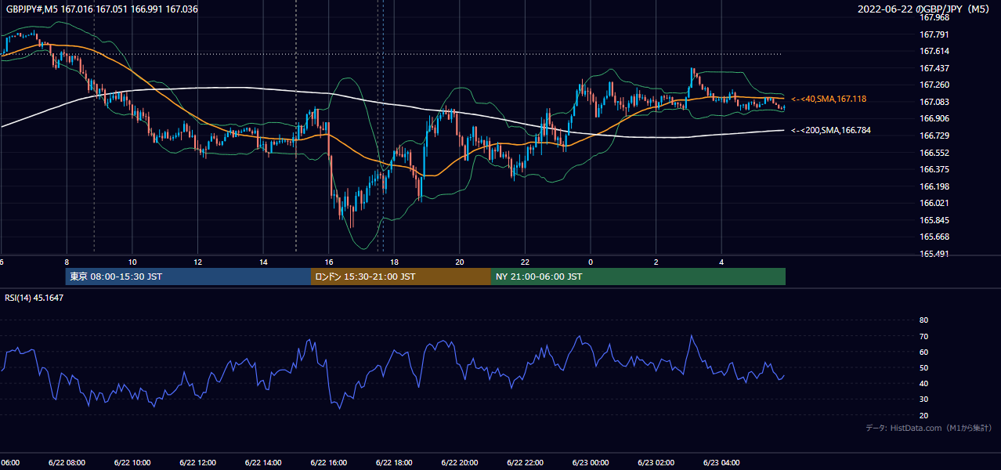Screen dimensions: 1001x470
Task: Click price axis label 167.437
Action: click(x=934, y=68)
